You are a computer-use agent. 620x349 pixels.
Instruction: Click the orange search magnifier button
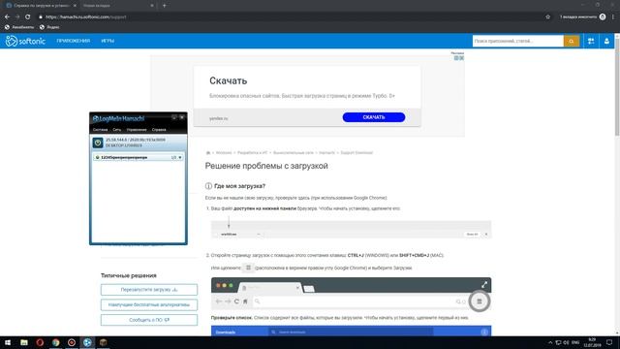click(572, 41)
